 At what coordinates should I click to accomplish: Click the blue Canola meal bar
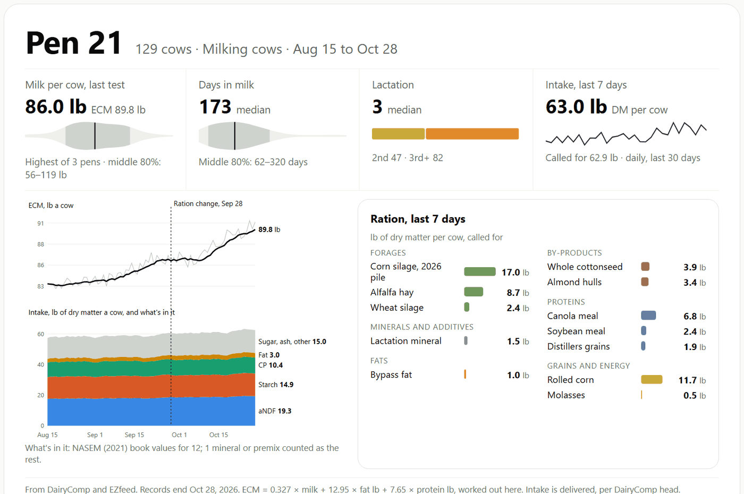click(x=648, y=316)
